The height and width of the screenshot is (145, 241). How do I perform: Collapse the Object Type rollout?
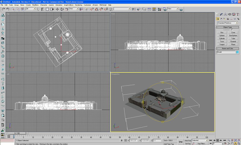[x=227, y=27]
